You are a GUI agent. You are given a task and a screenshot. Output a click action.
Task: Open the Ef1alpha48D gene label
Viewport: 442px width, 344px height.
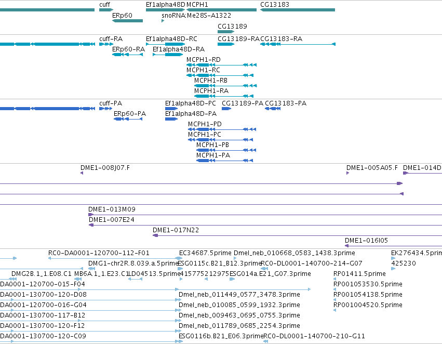point(166,5)
